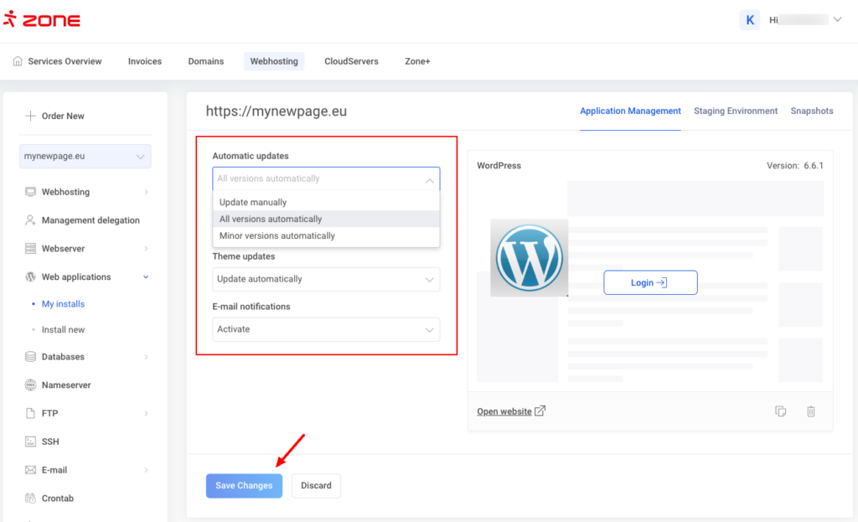Expand the mynewpage.eu domain selector
Viewport: 858px width, 522px height.
pos(85,157)
